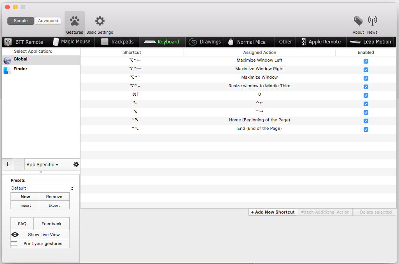Disable the Maximize Window Left shortcut checkbox

pos(366,61)
